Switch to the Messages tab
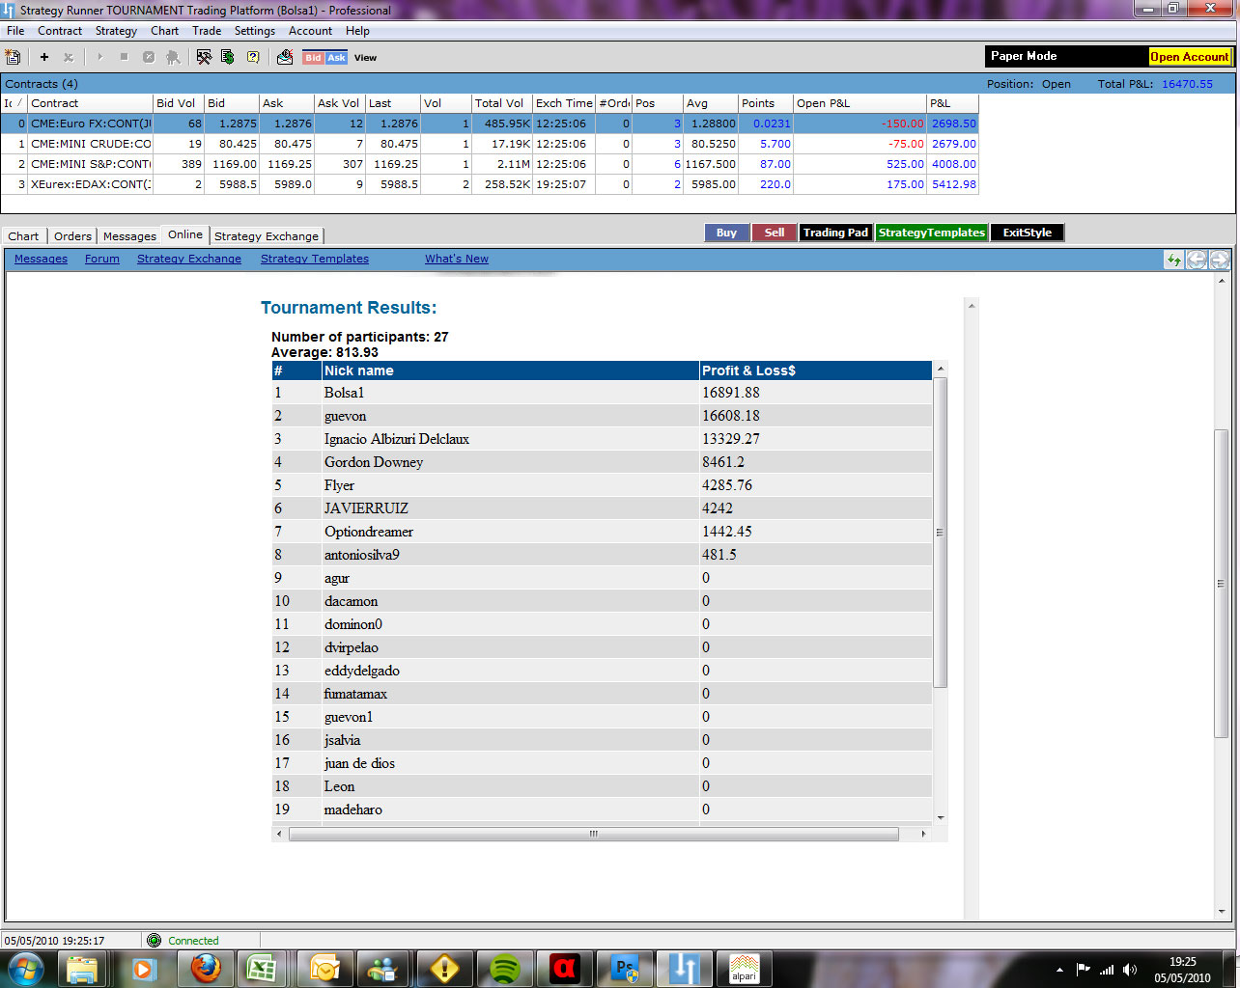This screenshot has height=988, width=1240. pyautogui.click(x=129, y=236)
